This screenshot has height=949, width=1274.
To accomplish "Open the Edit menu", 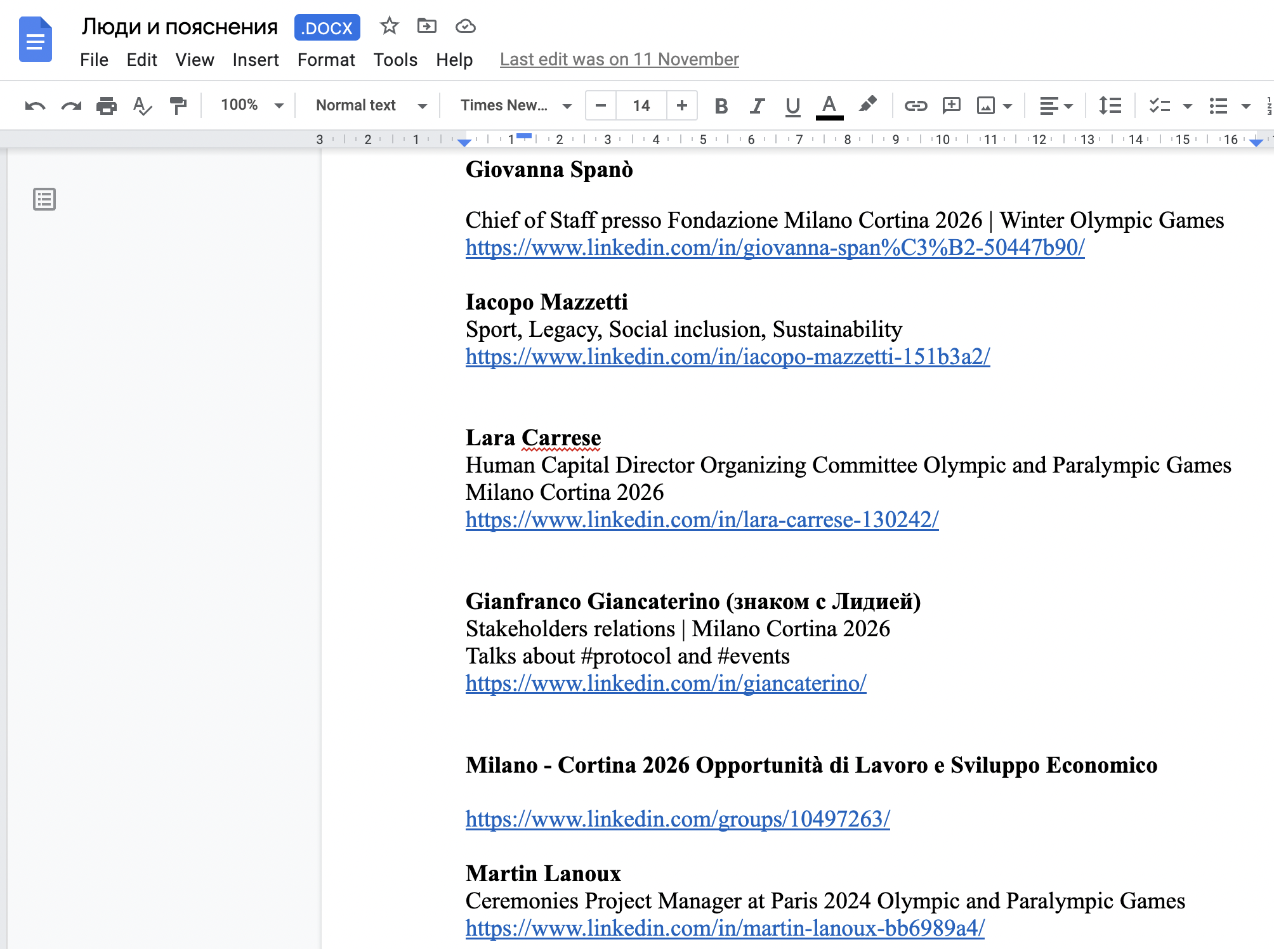I will (x=141, y=60).
